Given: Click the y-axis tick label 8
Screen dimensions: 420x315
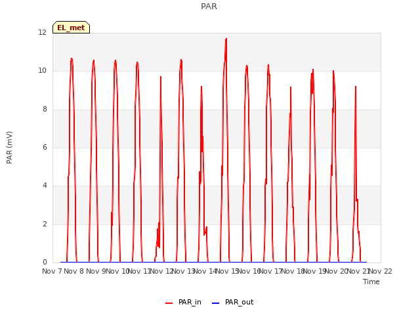Looking at the screenshot, I should [45, 110].
